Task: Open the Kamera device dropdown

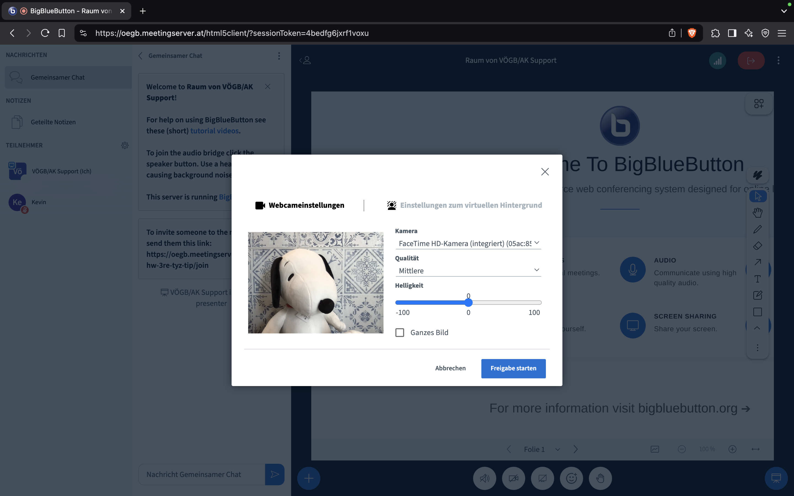Action: click(x=468, y=243)
